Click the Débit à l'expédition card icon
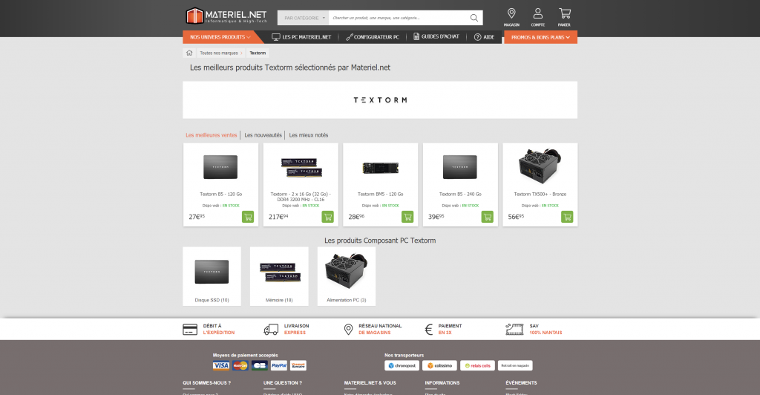Viewport: 760px width, 395px height. pos(190,330)
